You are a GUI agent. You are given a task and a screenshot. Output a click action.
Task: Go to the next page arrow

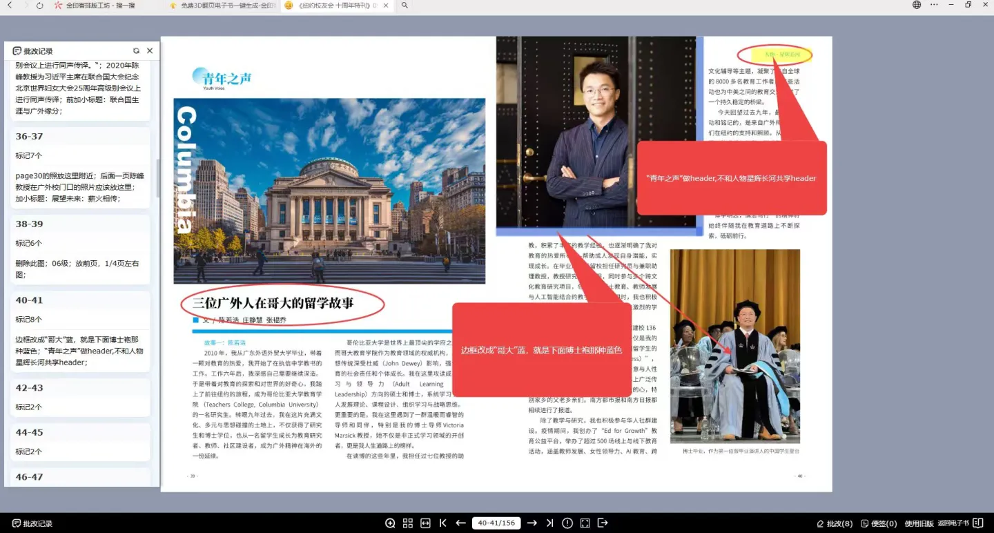coord(532,523)
